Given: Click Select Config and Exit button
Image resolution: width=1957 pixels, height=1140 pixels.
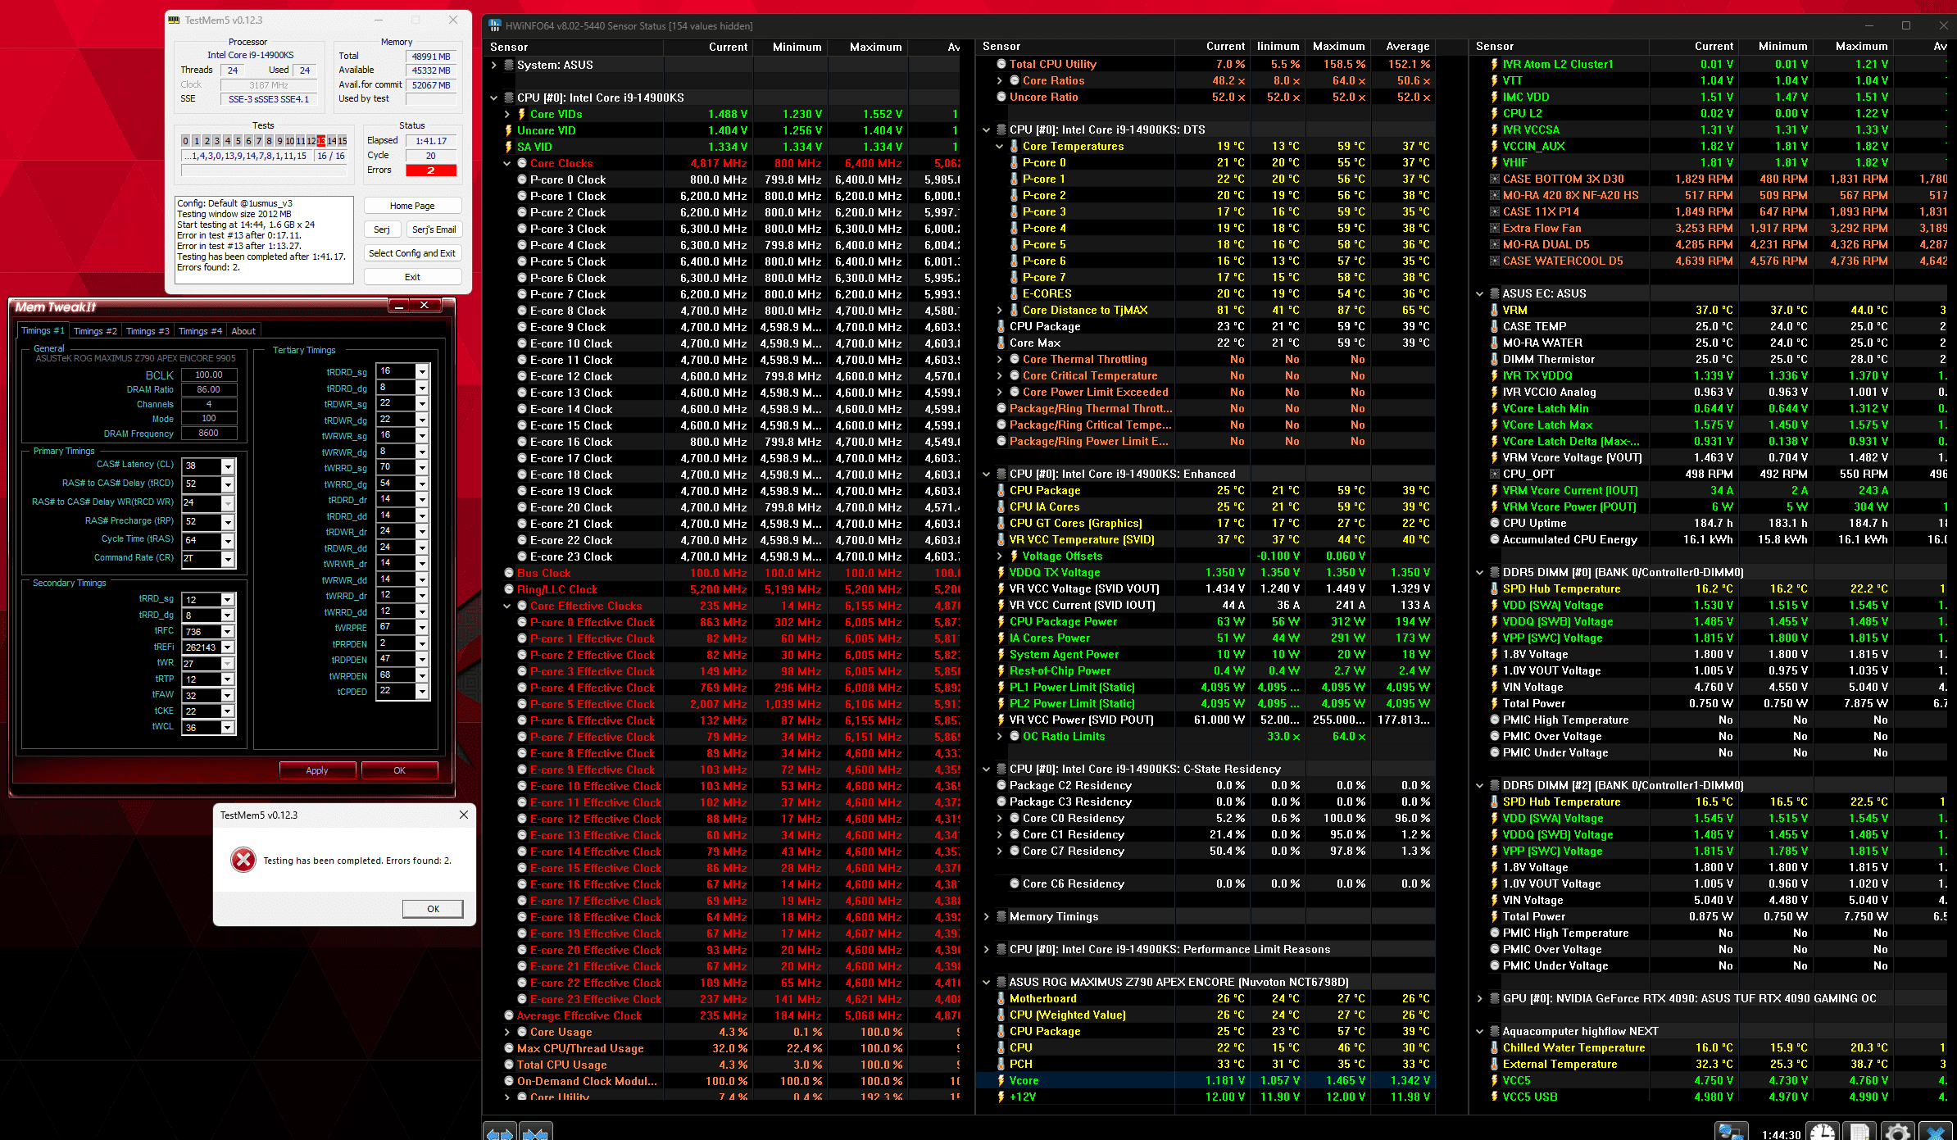Looking at the screenshot, I should (412, 253).
